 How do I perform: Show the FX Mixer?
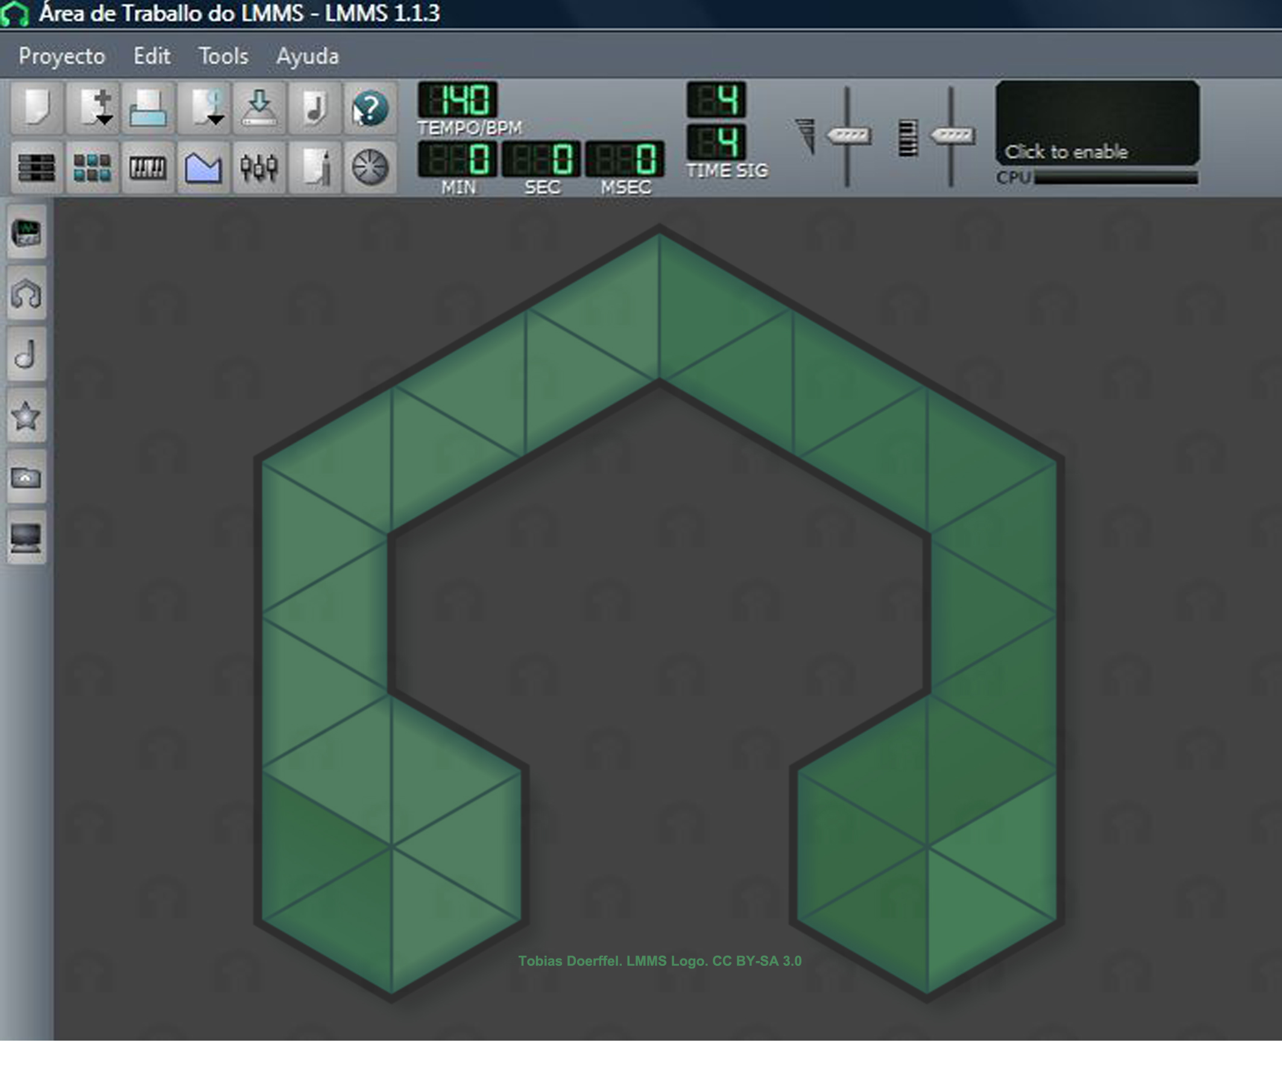[259, 167]
